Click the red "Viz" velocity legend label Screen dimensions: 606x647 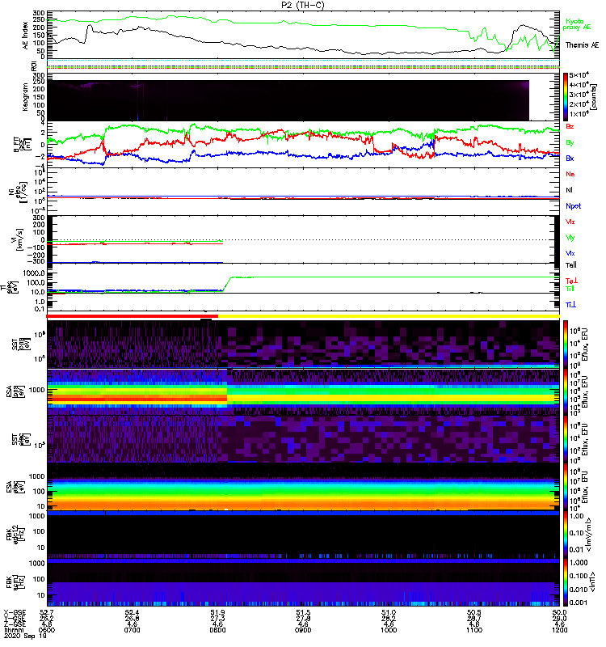click(570, 222)
